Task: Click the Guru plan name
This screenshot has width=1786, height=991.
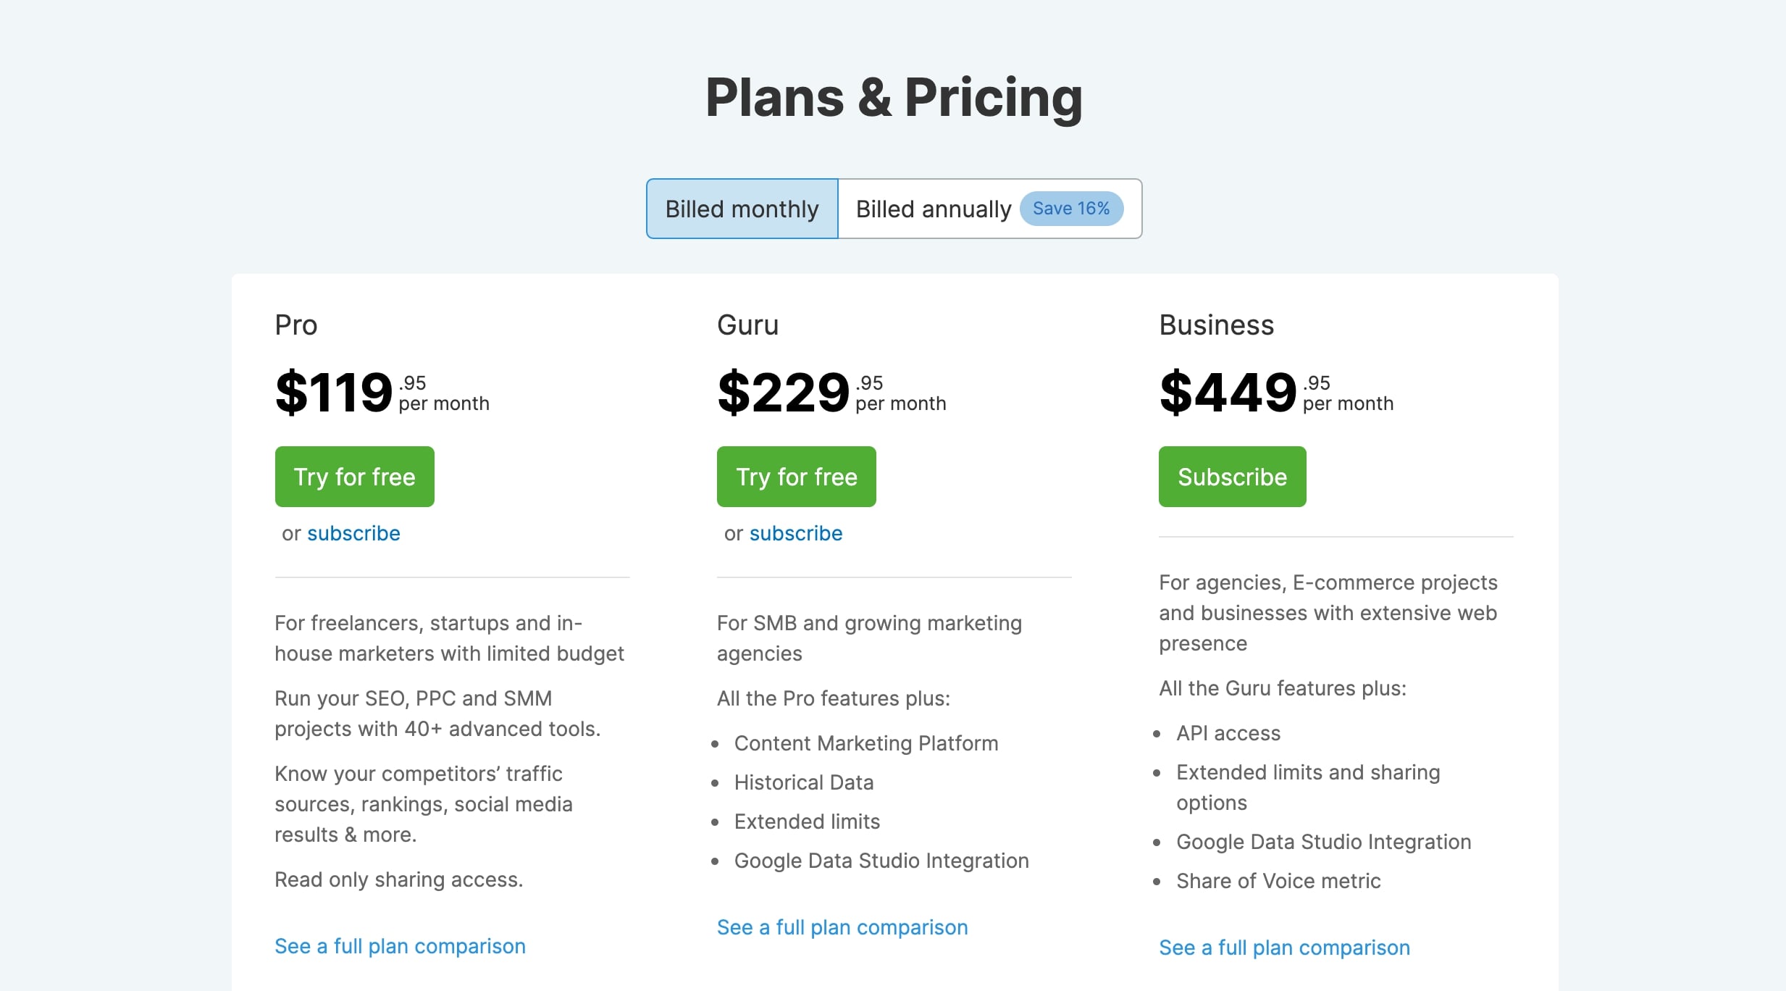Action: tap(747, 325)
